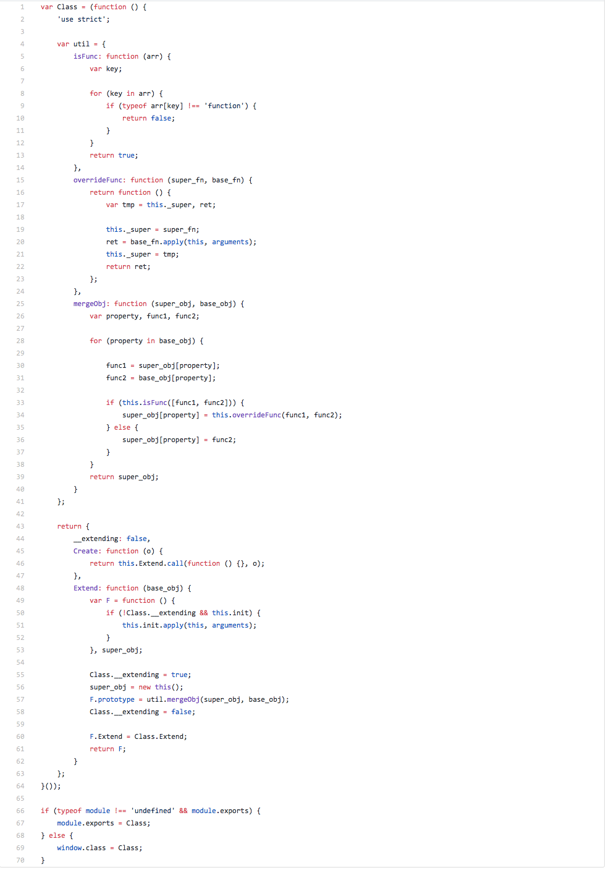Select line number 1 in the gutter
The height and width of the screenshot is (870, 606).
click(22, 7)
